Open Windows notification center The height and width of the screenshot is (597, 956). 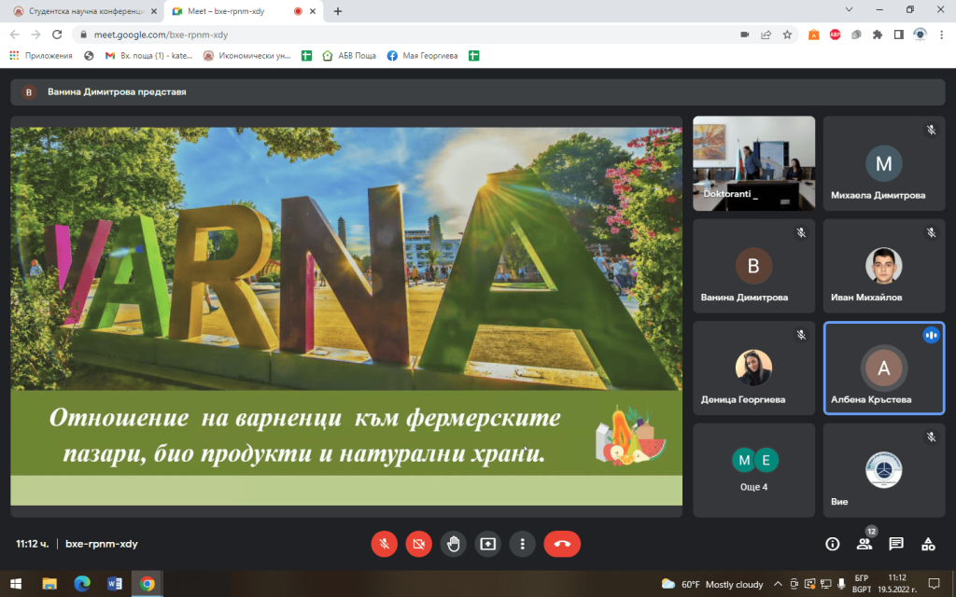point(934,584)
